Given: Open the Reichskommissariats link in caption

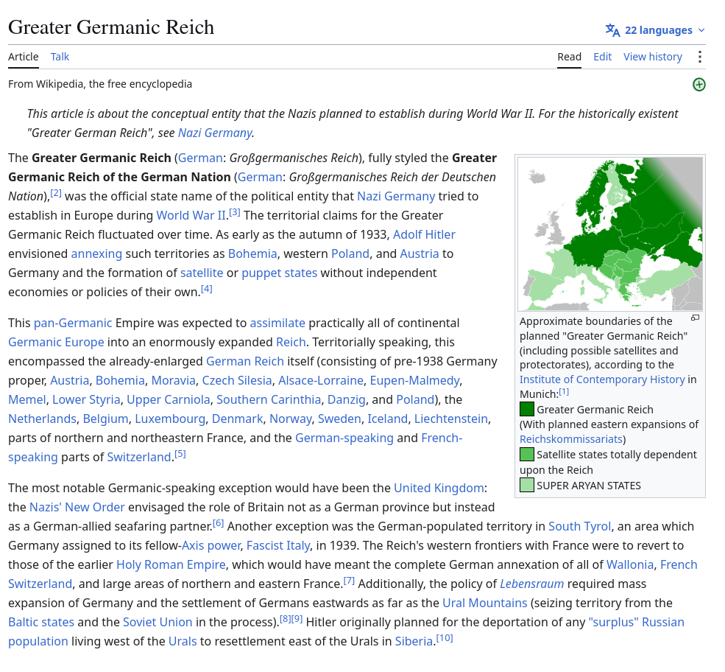Looking at the screenshot, I should point(571,439).
